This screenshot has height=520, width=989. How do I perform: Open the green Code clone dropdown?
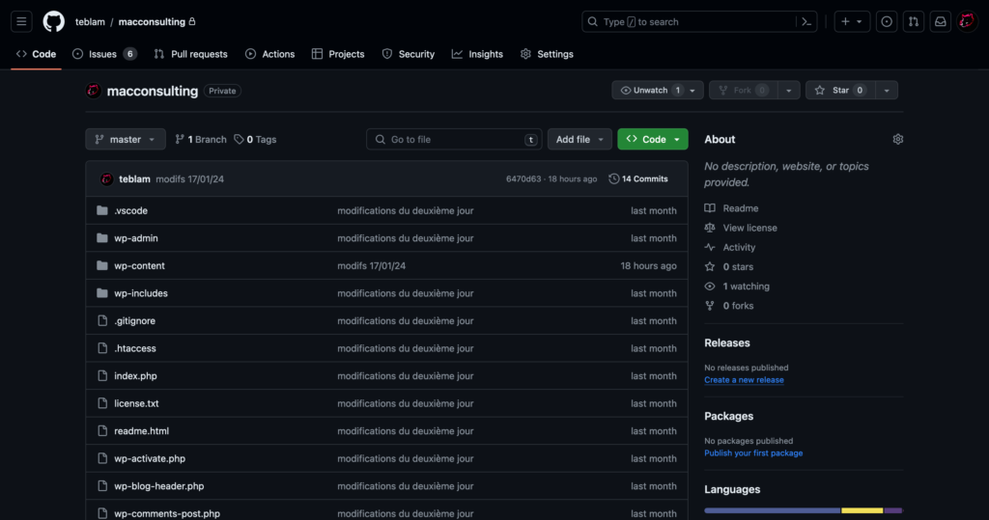pyautogui.click(x=653, y=139)
